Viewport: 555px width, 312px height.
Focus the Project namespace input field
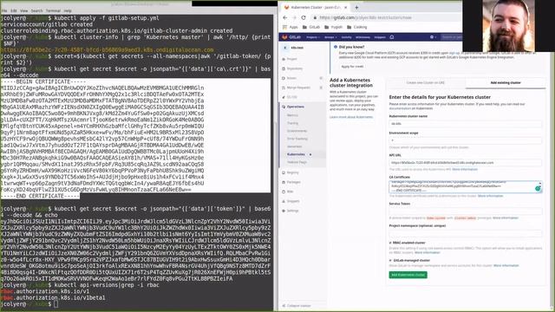click(x=466, y=233)
